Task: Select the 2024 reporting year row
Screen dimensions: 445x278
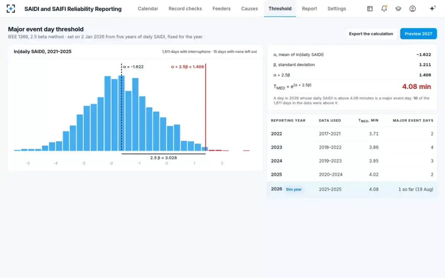Action: [x=352, y=161]
